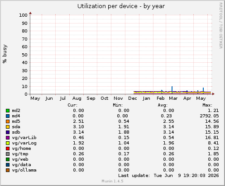
Task: Click the vg/varLib max value 16.81
Action: point(212,138)
